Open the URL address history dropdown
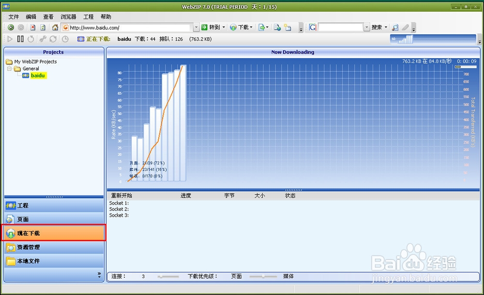 (197, 28)
